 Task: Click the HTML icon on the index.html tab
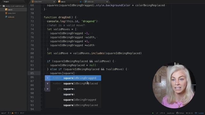pos(33,2)
